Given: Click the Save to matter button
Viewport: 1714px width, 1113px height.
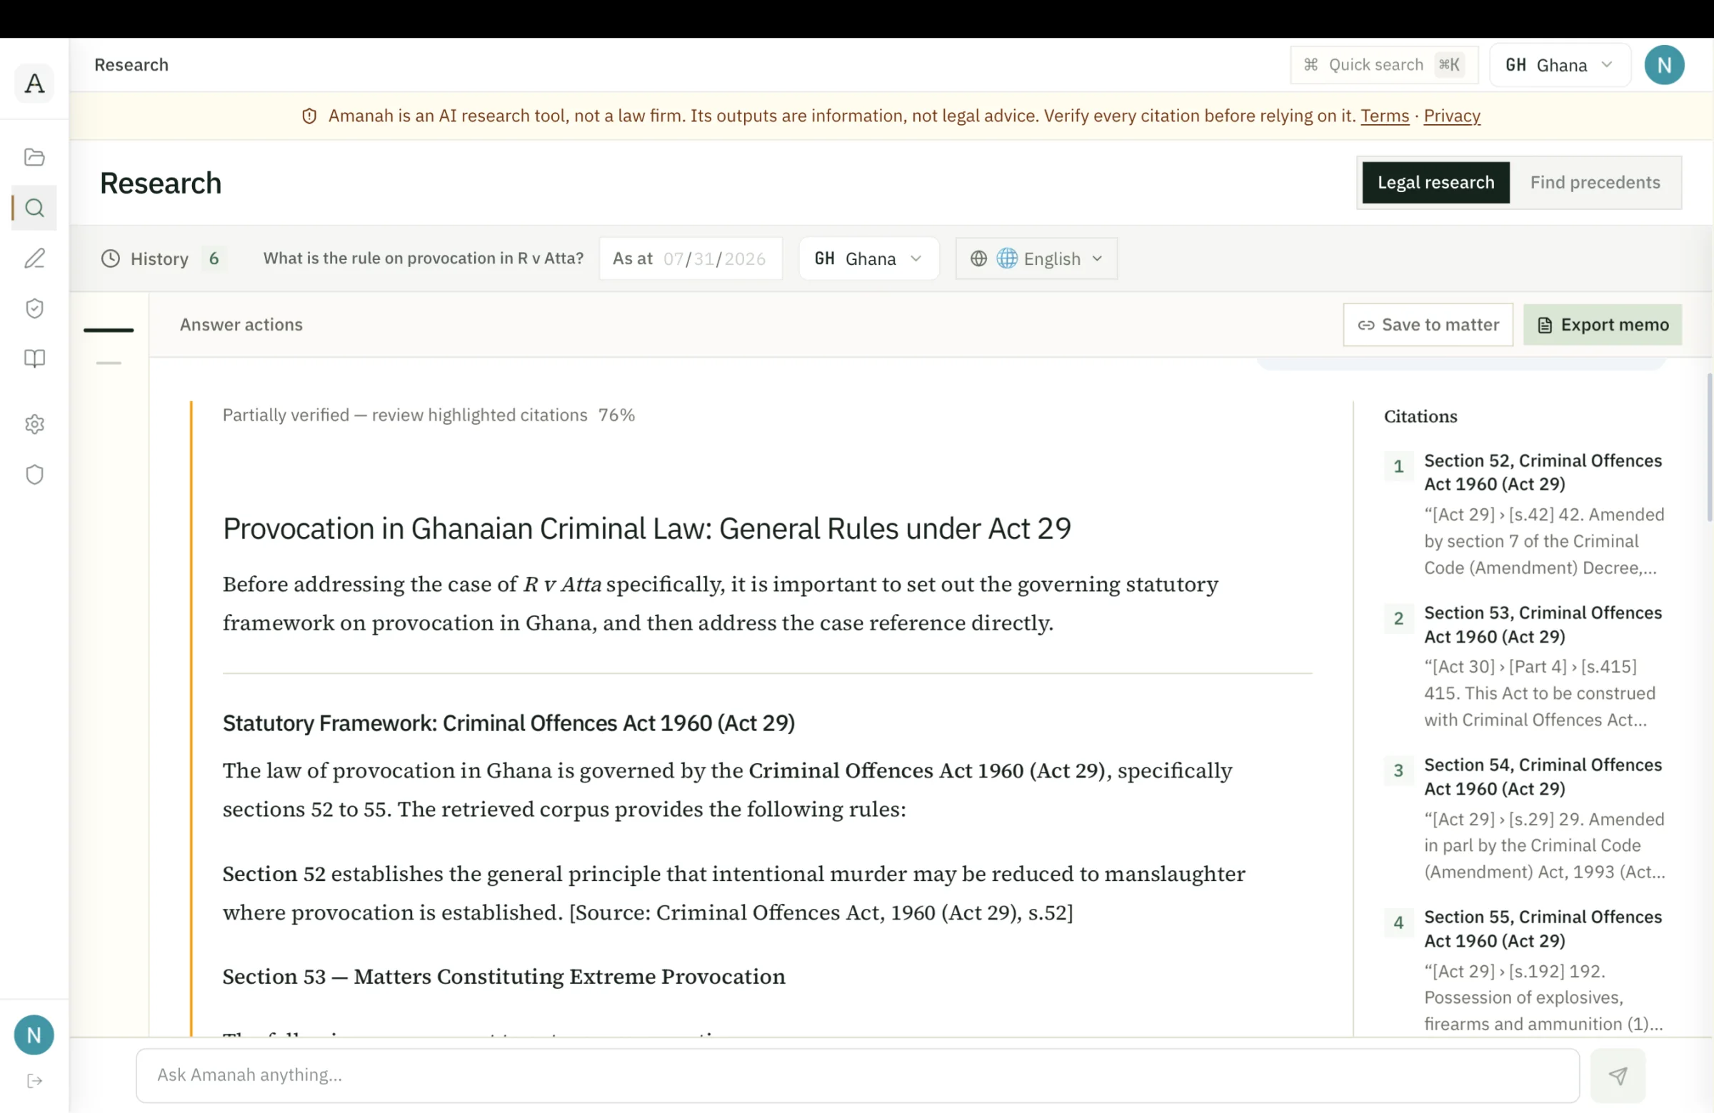Looking at the screenshot, I should point(1428,325).
